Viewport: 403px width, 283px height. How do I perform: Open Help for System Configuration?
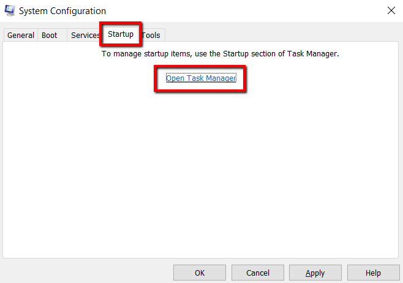coord(373,273)
